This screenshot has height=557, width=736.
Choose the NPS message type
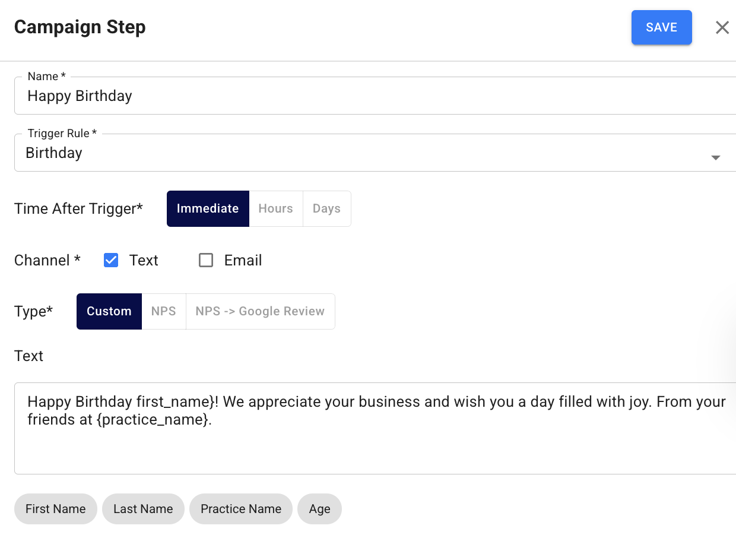(x=164, y=311)
